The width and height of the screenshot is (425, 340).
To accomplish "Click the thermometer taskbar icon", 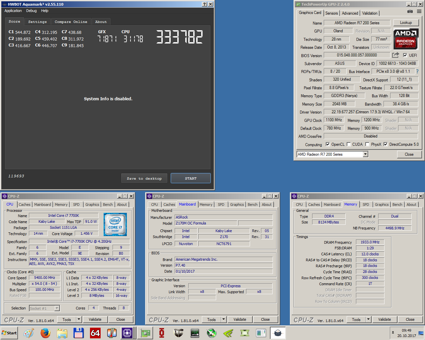I will pyautogui.click(x=112, y=333).
